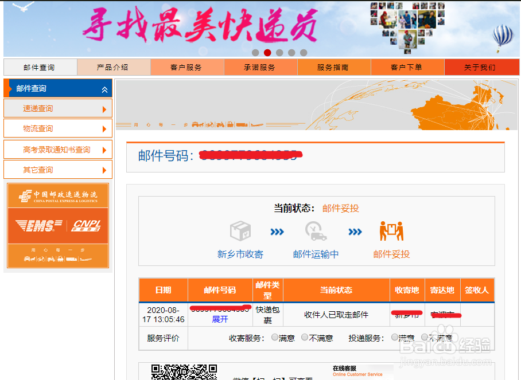Select 满意 radio for 收寄服务
This screenshot has height=380, width=521.
(x=275, y=337)
